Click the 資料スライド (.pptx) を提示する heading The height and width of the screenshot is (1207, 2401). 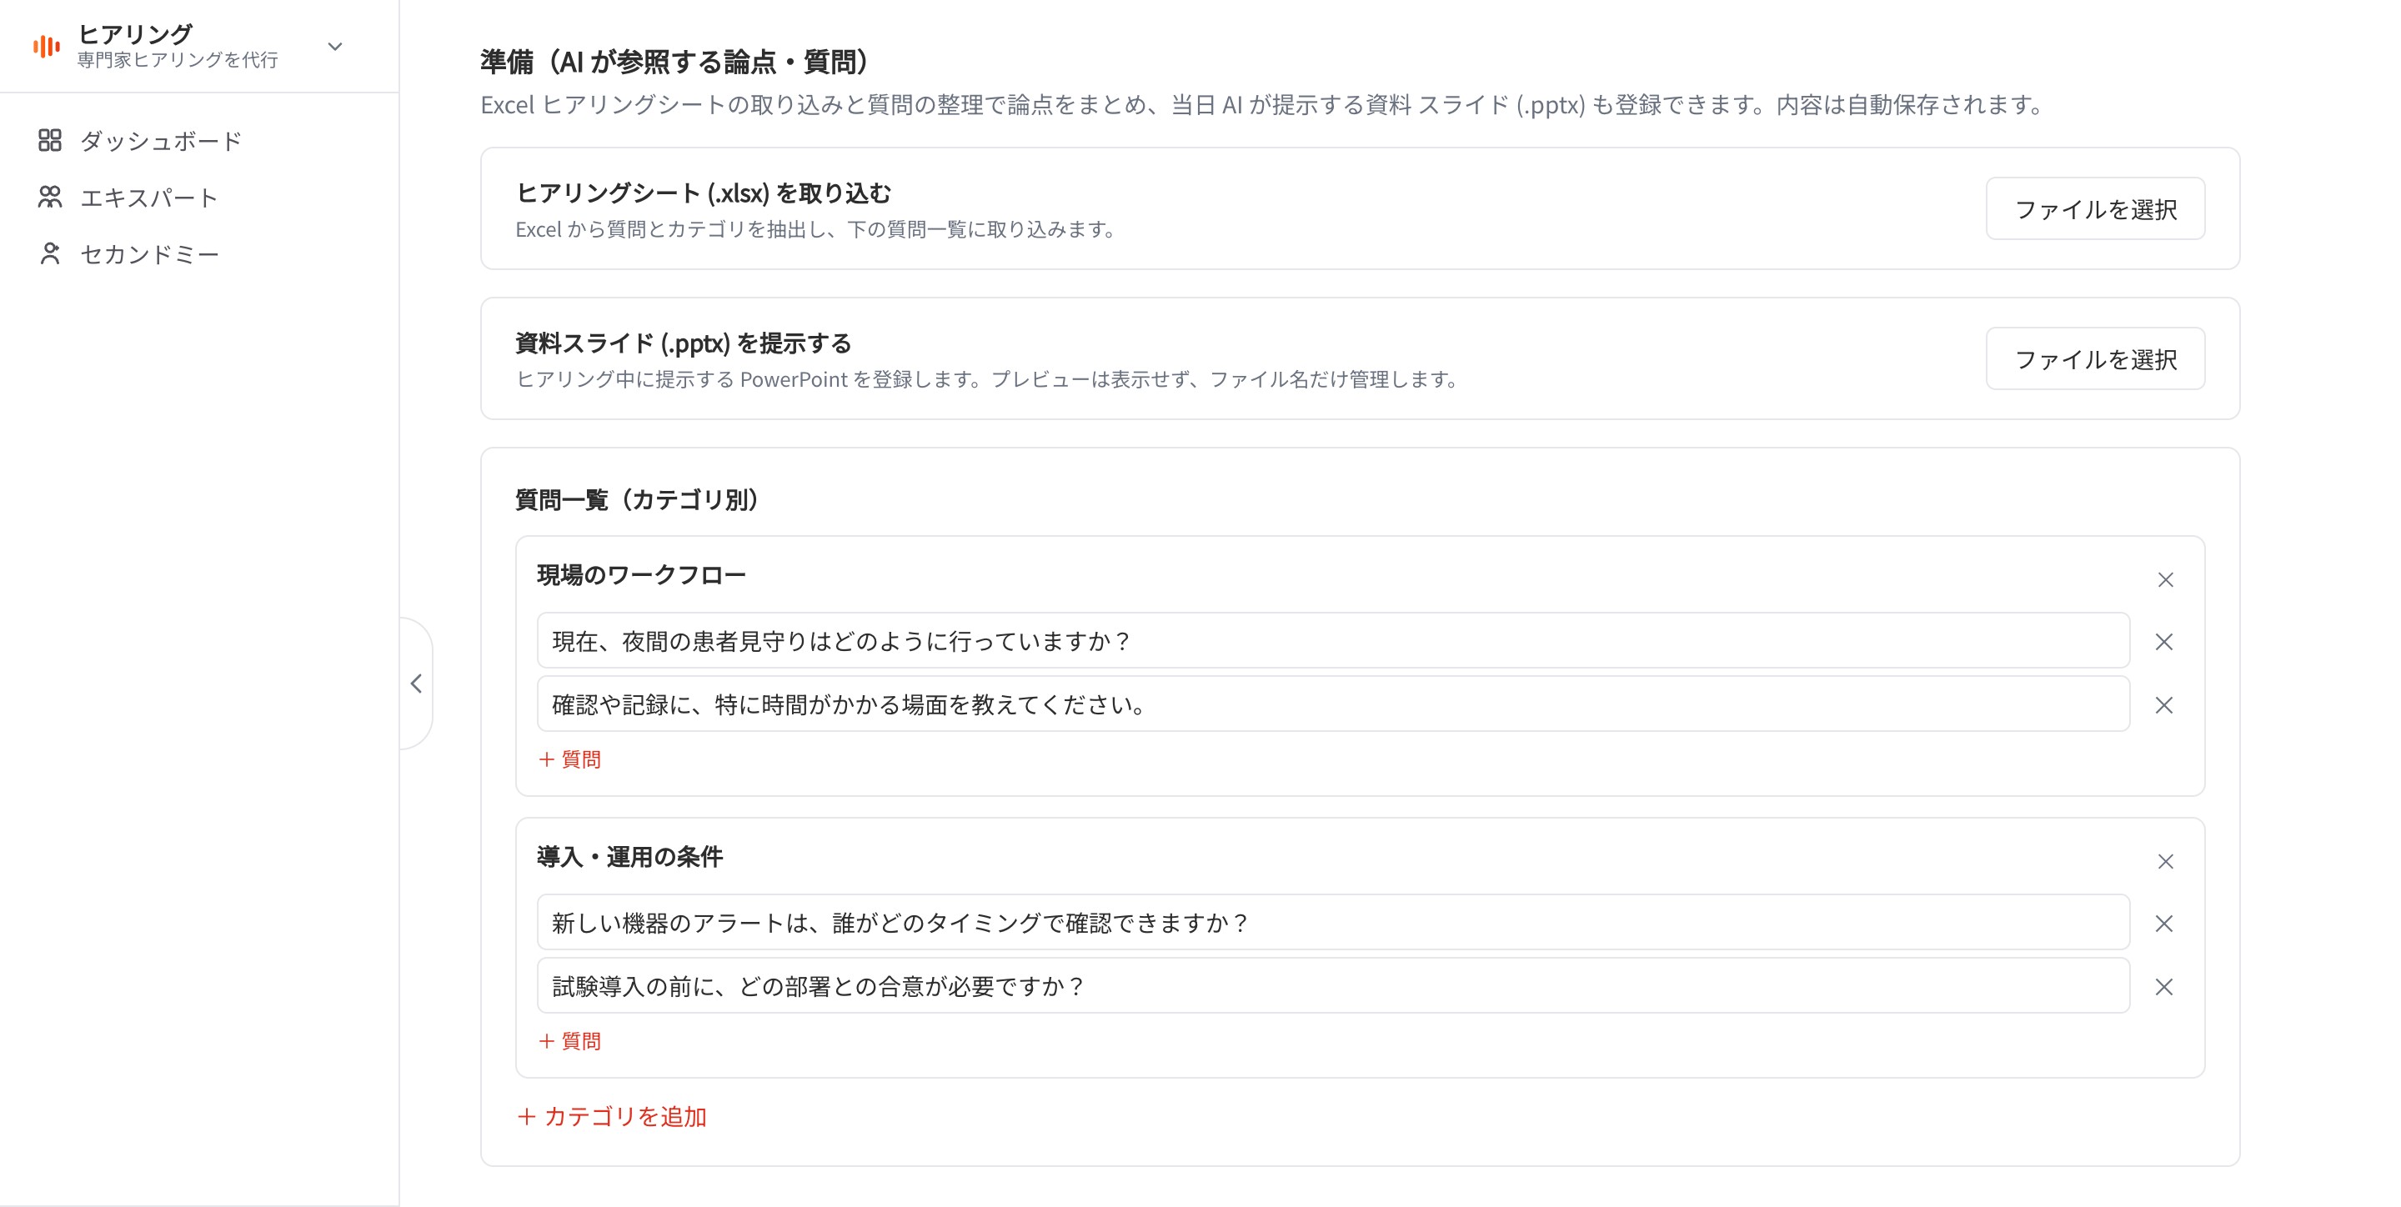pos(684,343)
